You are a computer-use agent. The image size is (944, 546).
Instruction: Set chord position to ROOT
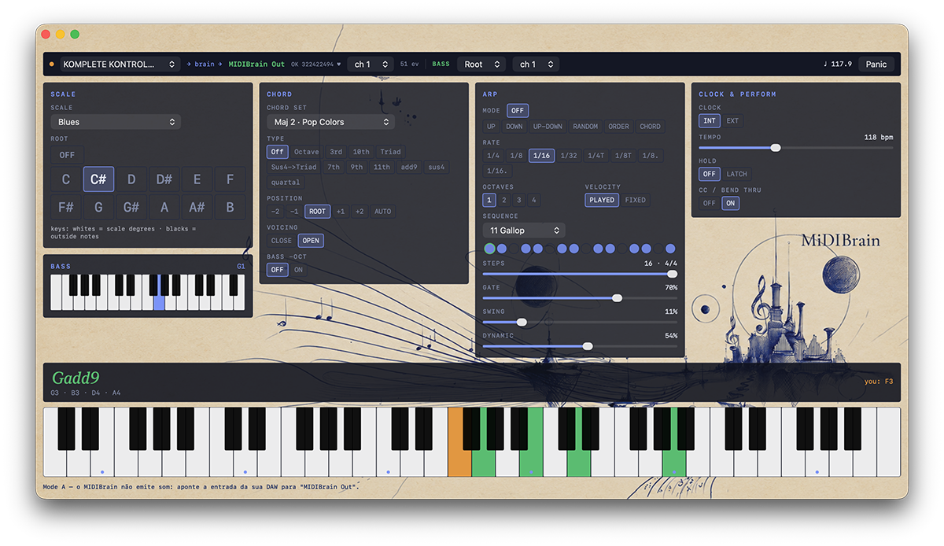[x=317, y=212]
